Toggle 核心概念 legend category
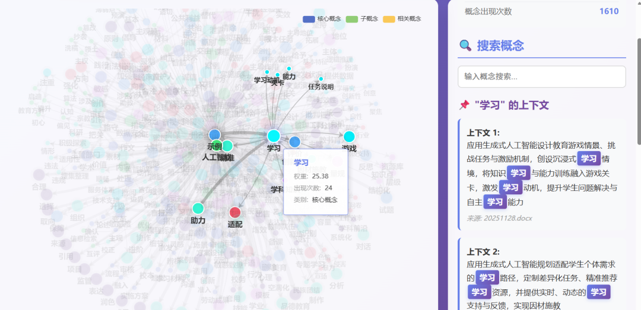641x310 pixels. pyautogui.click(x=322, y=19)
